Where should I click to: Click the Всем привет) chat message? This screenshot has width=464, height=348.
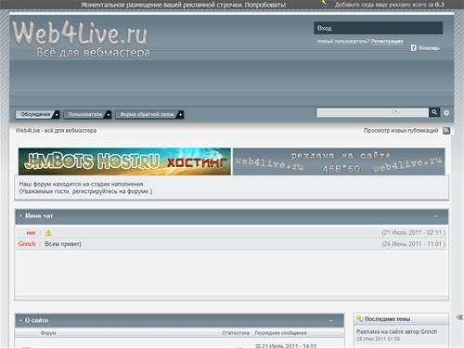pyautogui.click(x=63, y=244)
